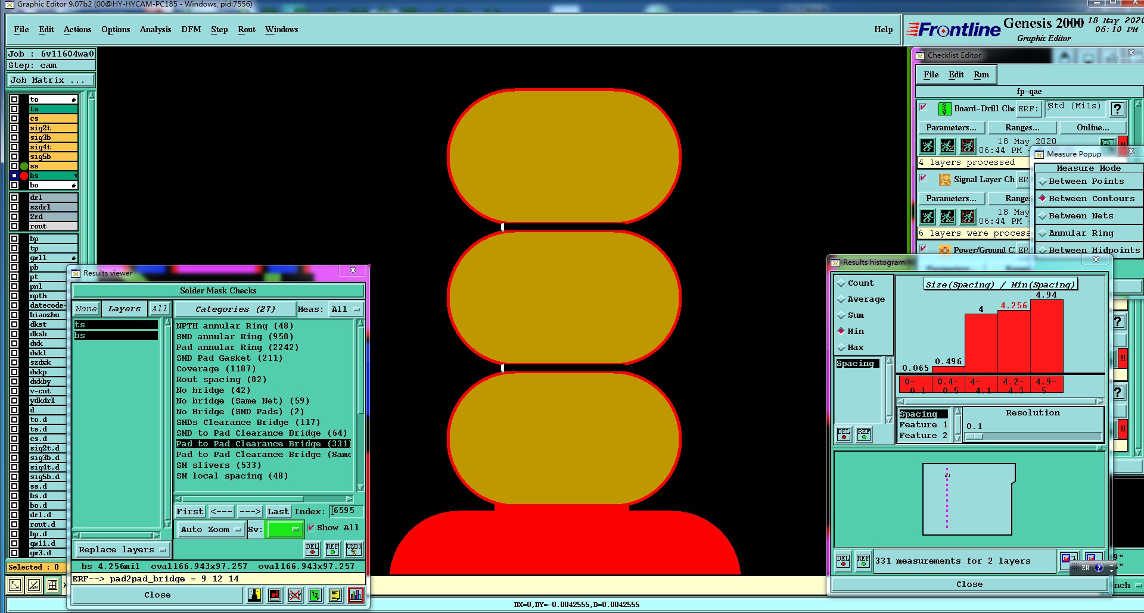The height and width of the screenshot is (613, 1144).
Task: Click the Online... button in Checklist Editor
Action: [1093, 128]
